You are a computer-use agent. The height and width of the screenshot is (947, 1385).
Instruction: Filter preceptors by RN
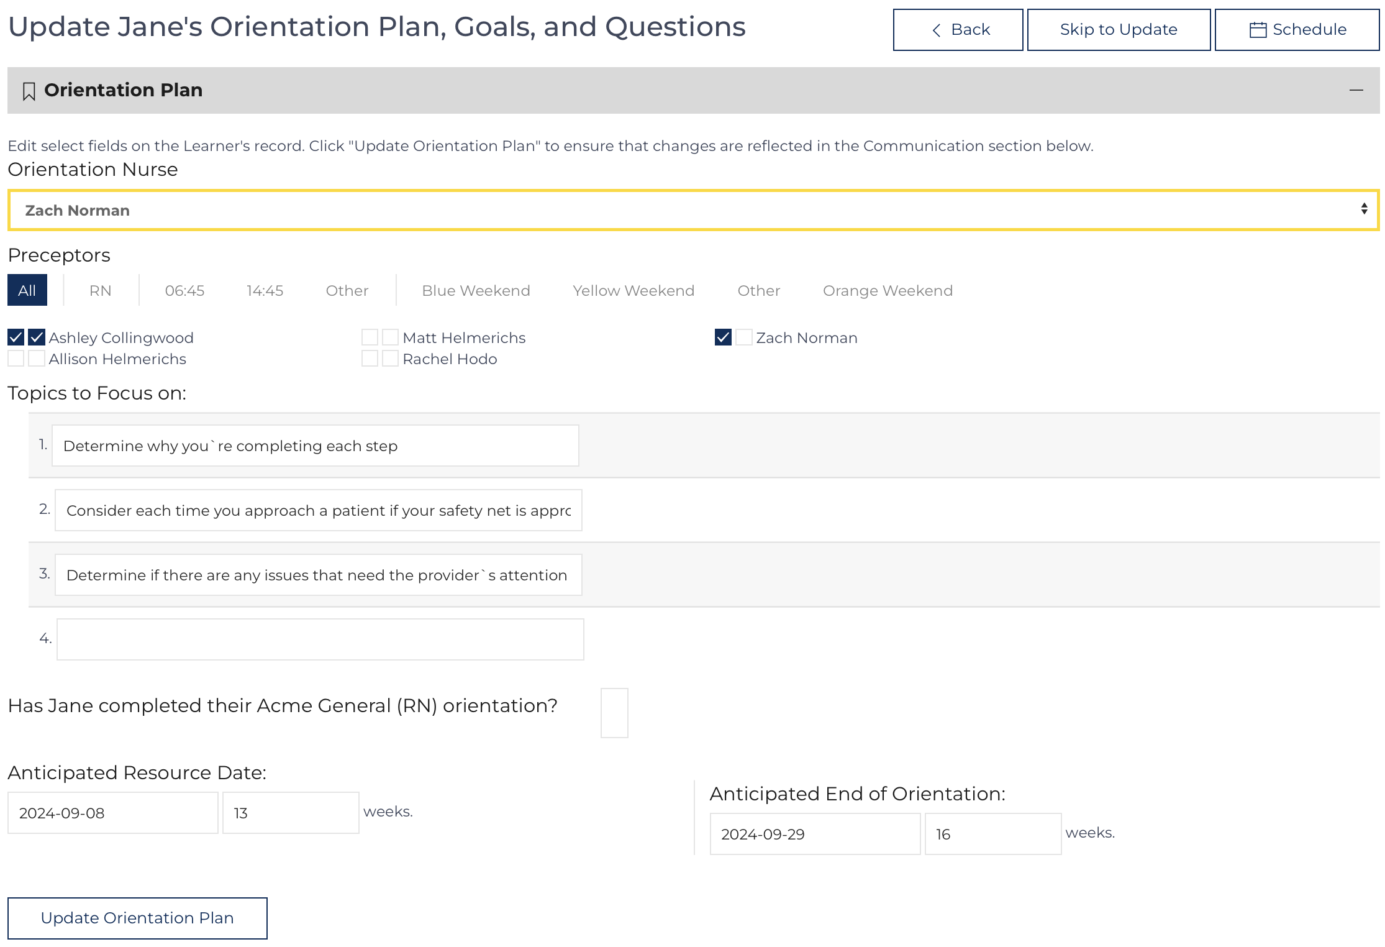tap(101, 290)
